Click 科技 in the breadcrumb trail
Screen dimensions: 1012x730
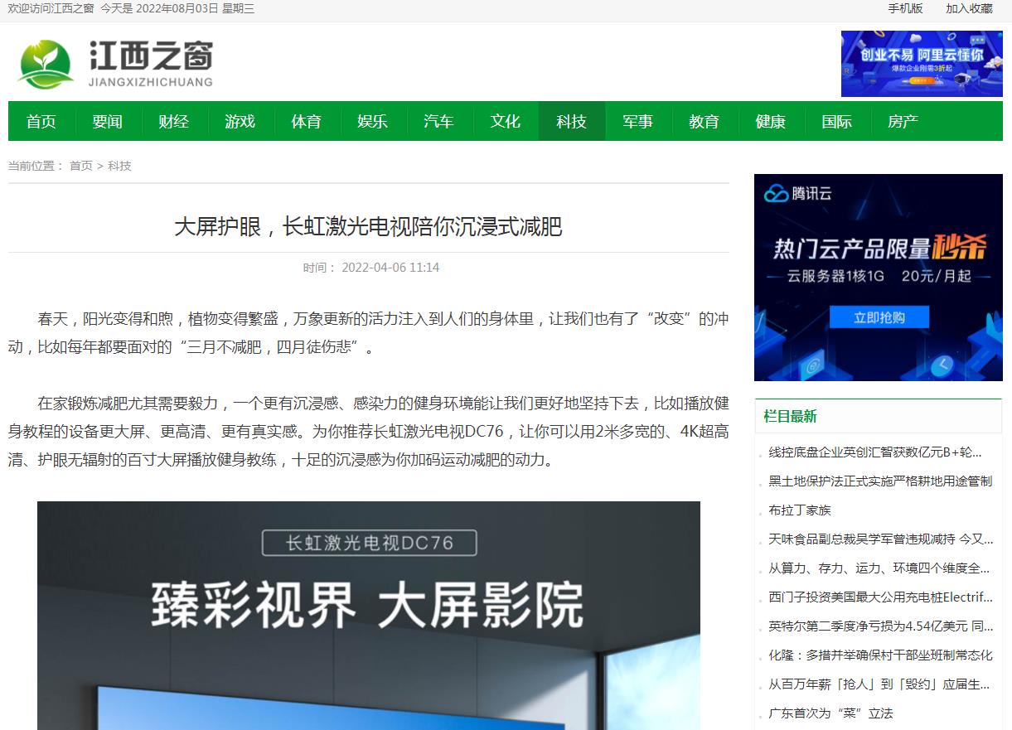(x=119, y=166)
